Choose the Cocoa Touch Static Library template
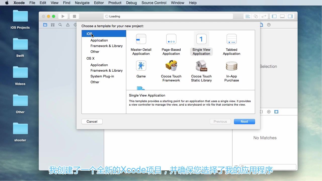The width and height of the screenshot is (322, 181). pyautogui.click(x=201, y=71)
